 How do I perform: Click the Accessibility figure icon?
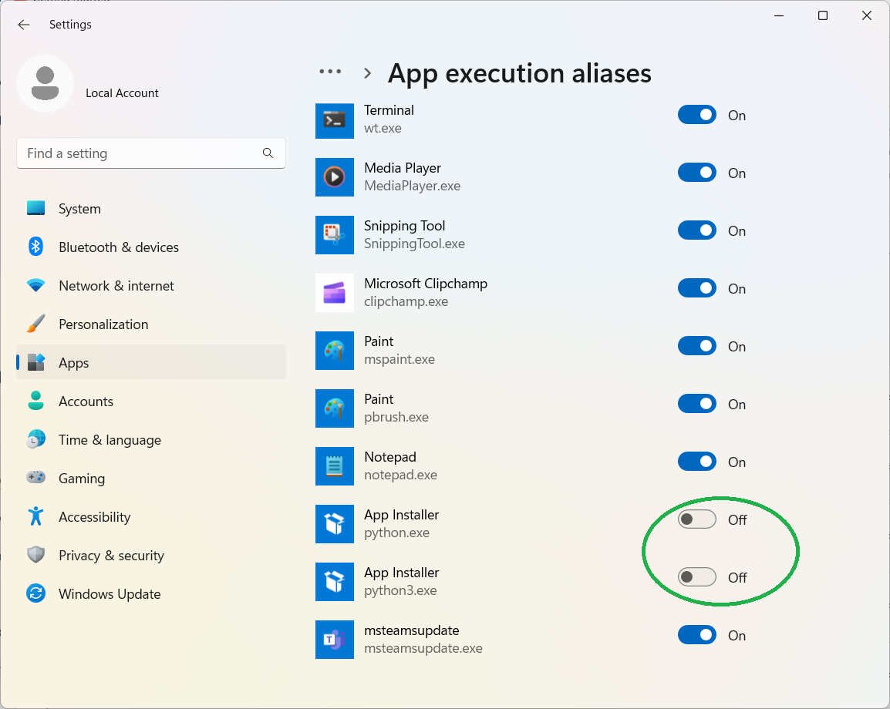click(x=35, y=516)
